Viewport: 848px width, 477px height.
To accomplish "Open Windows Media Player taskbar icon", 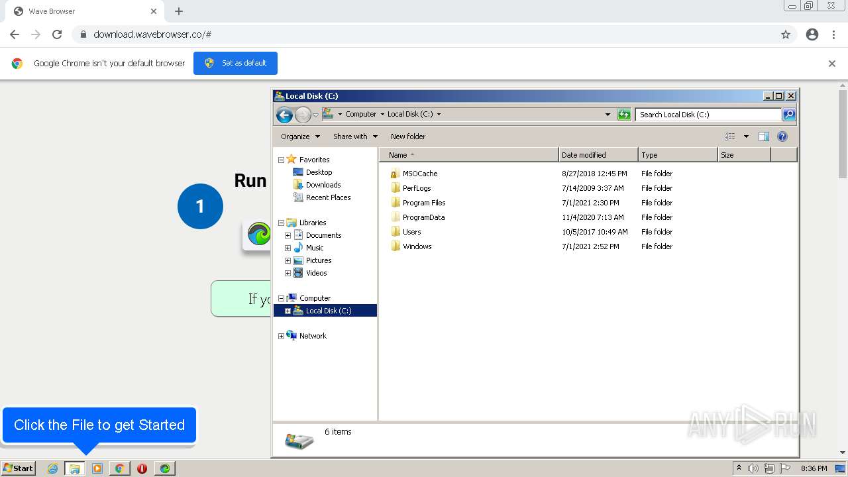I will [97, 468].
